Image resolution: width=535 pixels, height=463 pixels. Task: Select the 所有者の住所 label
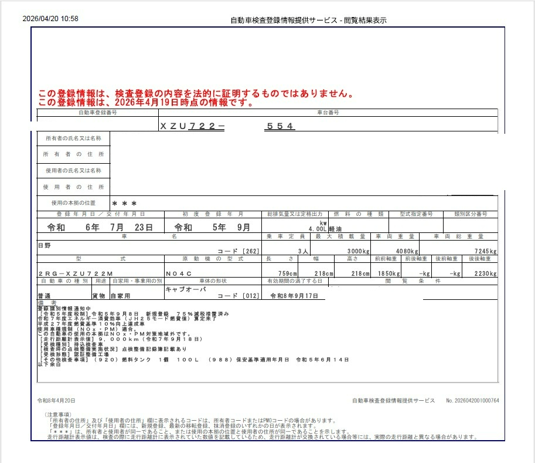pyautogui.click(x=73, y=154)
